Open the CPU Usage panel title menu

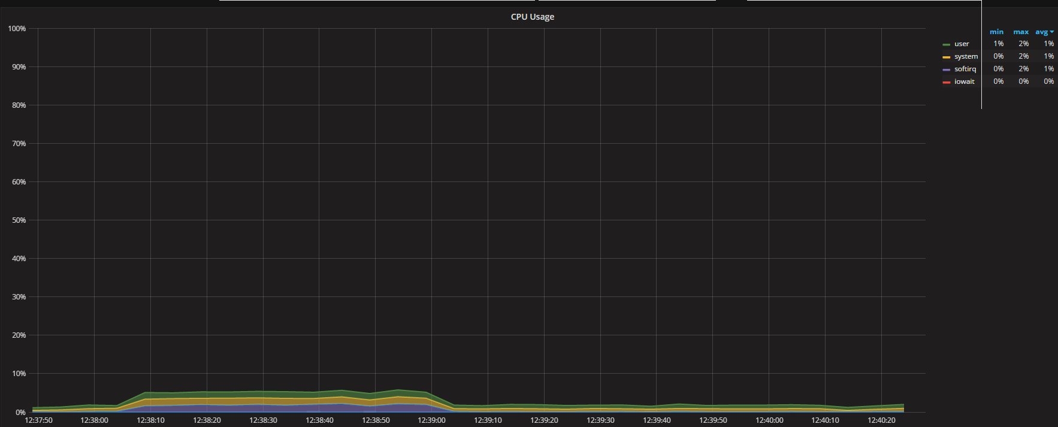532,17
